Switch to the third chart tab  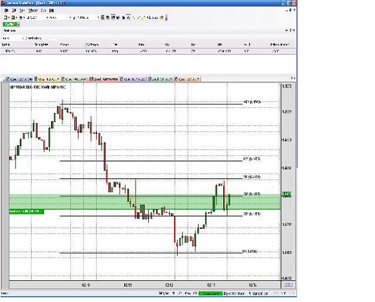(74, 79)
